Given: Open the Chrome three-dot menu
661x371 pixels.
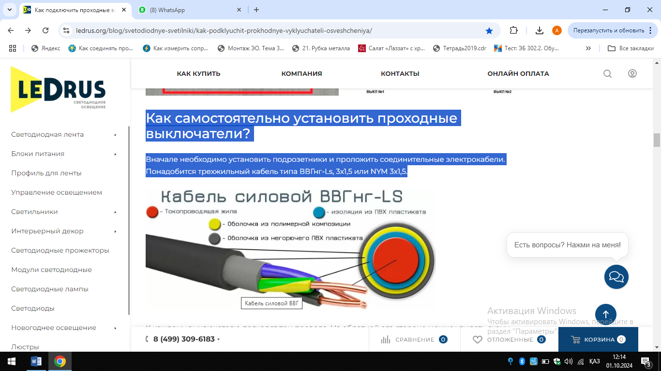Looking at the screenshot, I should 649,30.
